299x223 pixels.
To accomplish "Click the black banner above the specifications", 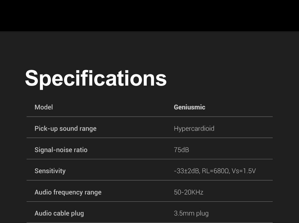I will coord(149,16).
